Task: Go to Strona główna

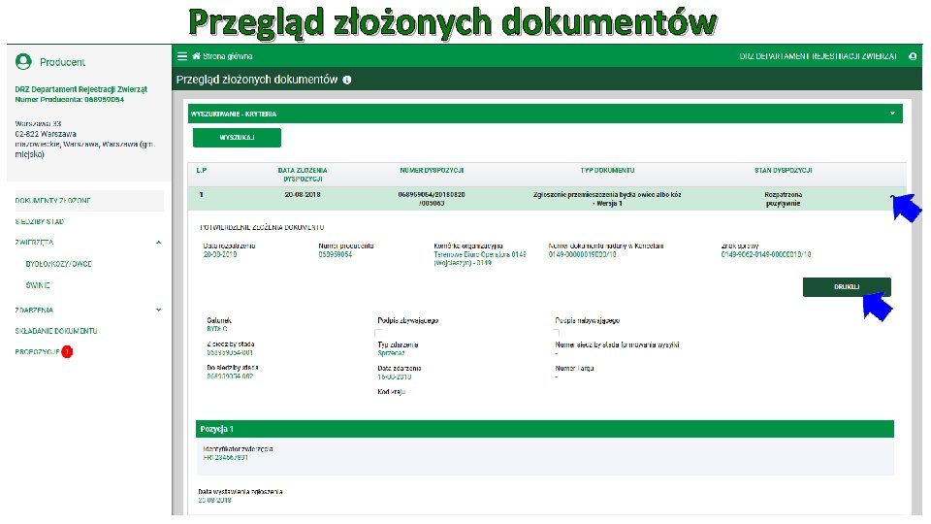Action: pos(227,56)
